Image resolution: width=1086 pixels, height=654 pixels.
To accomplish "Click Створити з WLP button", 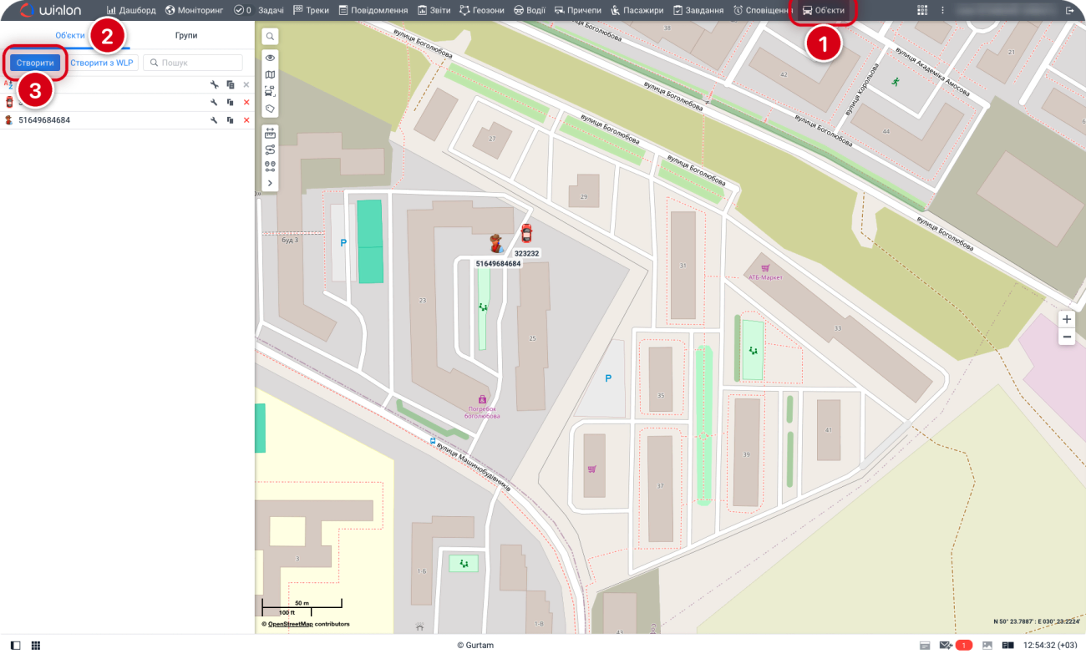I will 101,63.
